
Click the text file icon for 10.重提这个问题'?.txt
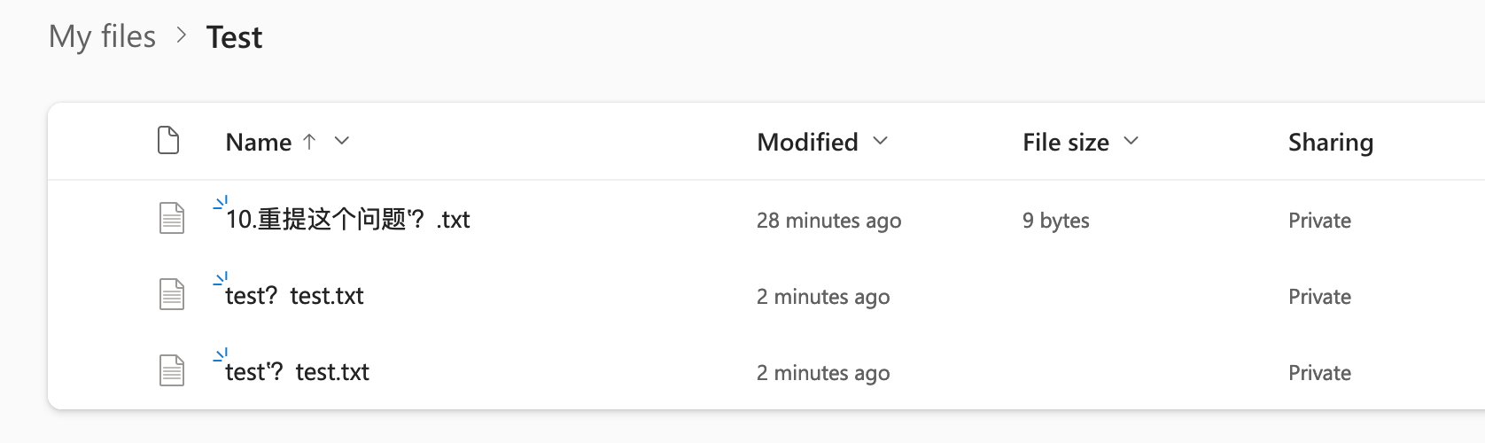point(172,218)
